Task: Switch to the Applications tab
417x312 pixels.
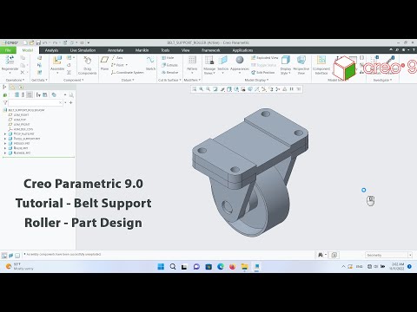Action: pyautogui.click(x=242, y=50)
